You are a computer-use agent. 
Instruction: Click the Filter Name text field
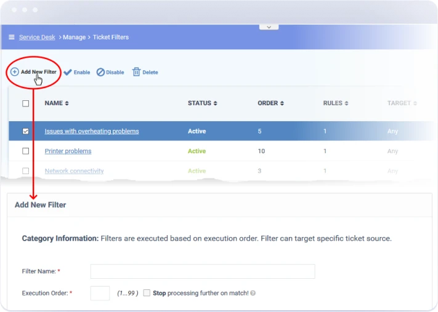coord(203,271)
